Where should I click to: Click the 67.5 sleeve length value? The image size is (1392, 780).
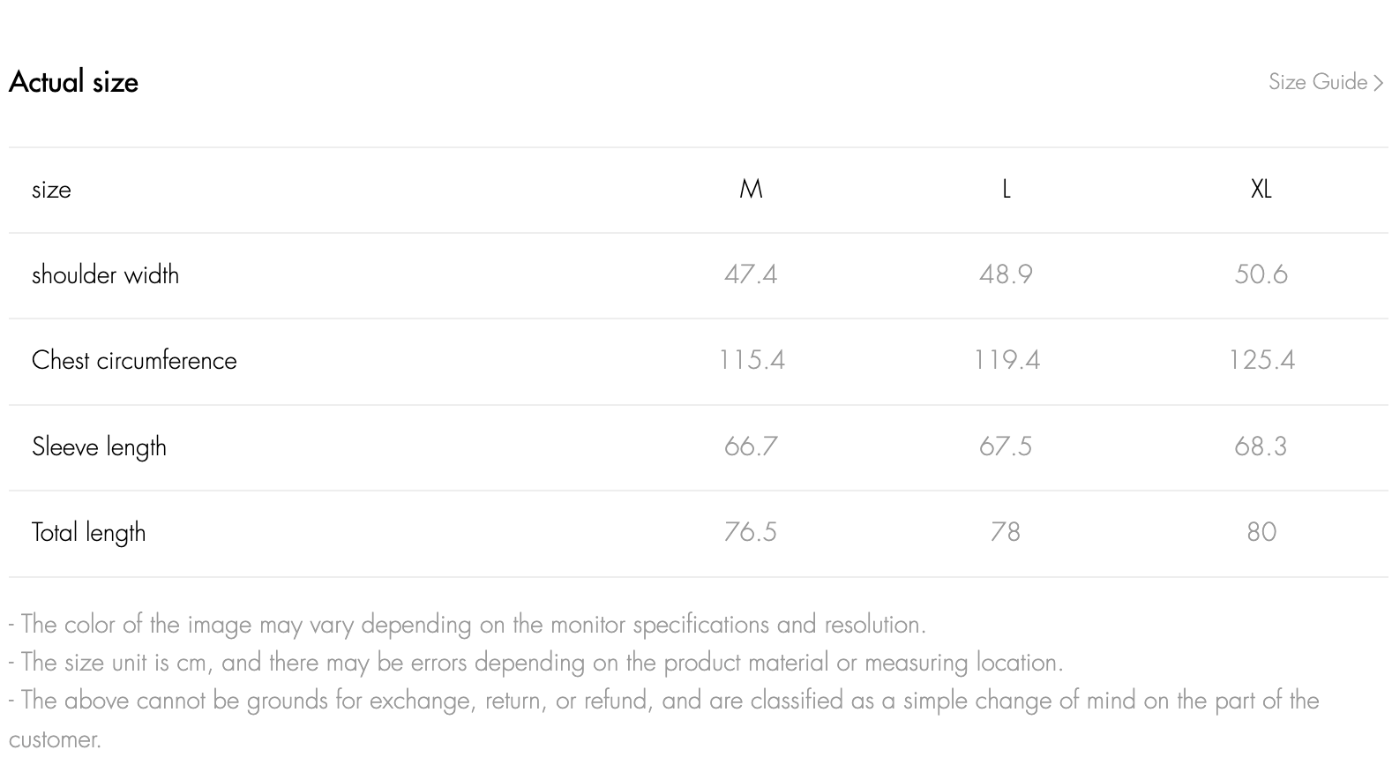click(x=1006, y=446)
